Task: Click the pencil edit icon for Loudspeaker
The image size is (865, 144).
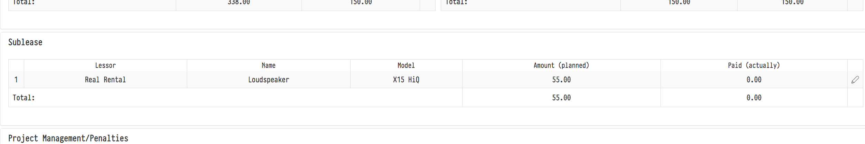Action: [x=855, y=80]
